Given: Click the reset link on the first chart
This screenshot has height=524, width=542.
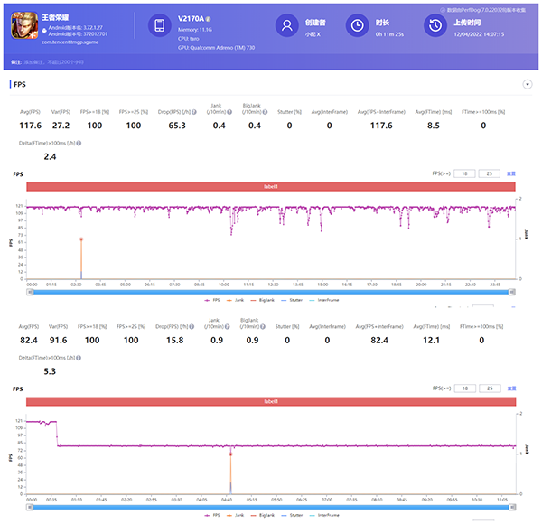Looking at the screenshot, I should tap(511, 173).
